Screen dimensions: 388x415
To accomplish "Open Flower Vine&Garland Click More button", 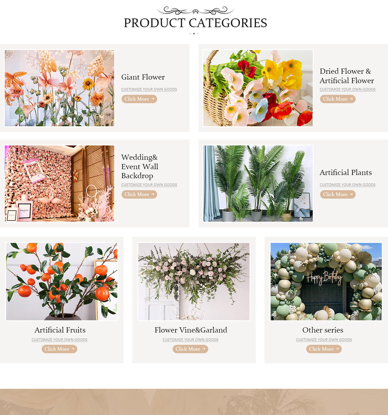I will pos(190,349).
